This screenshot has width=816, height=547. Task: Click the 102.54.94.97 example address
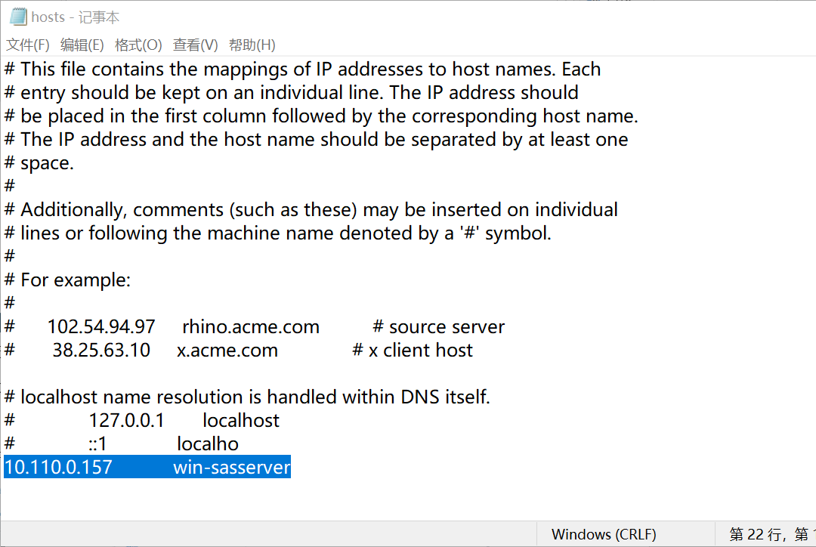101,327
